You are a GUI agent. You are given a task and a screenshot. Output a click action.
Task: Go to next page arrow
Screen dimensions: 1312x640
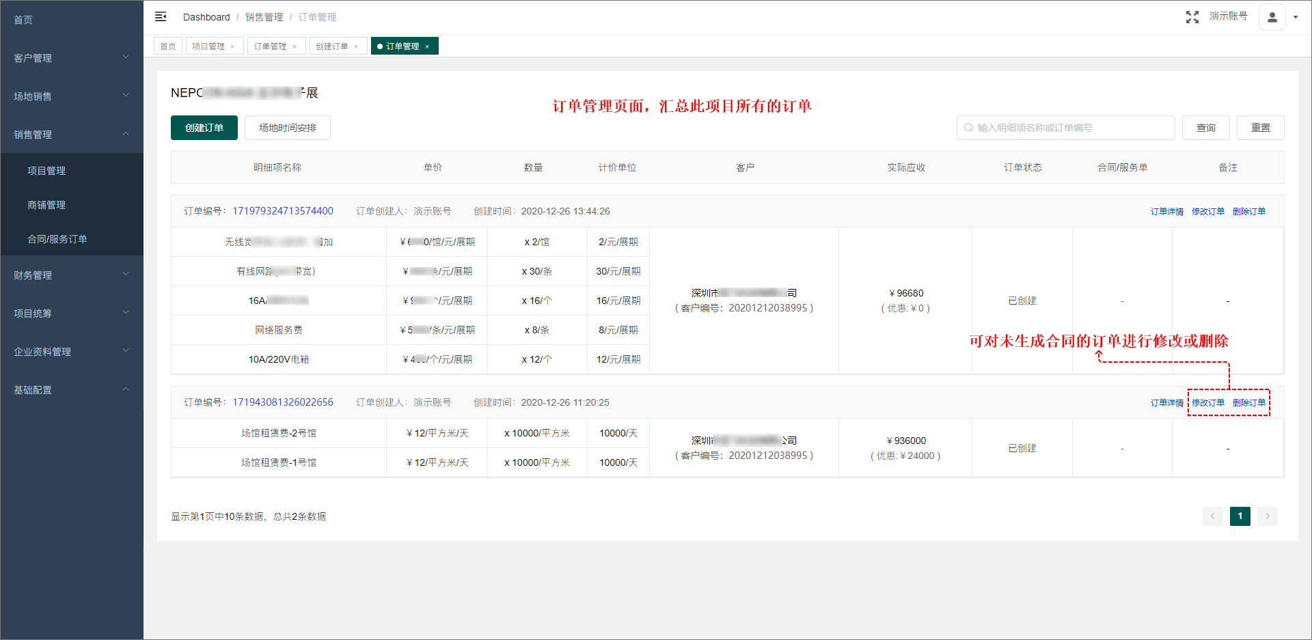(x=1268, y=516)
